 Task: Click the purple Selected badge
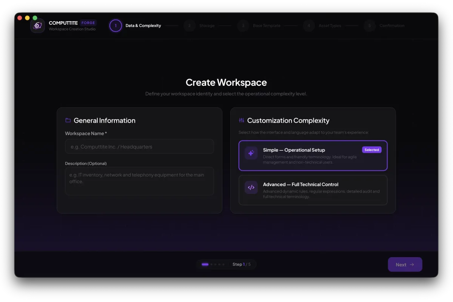coord(372,150)
